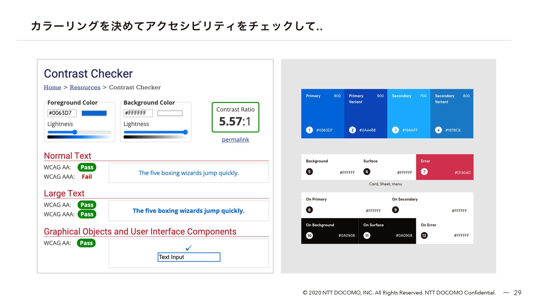Select the Secondary 700 color swatch
The height and width of the screenshot is (299, 533).
click(x=409, y=114)
